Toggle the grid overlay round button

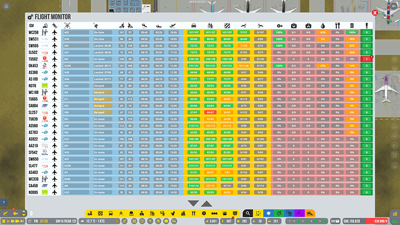[x=142, y=221]
